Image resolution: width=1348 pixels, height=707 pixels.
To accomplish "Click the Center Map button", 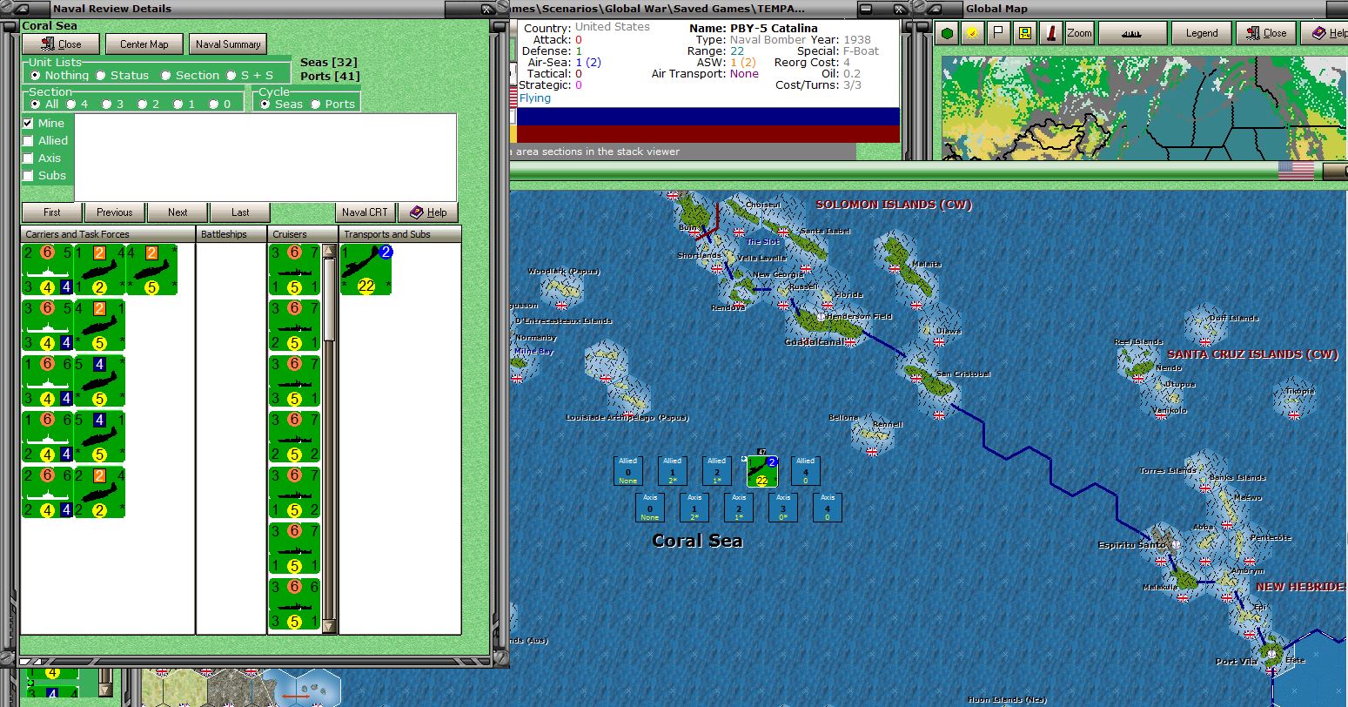I will [x=144, y=44].
